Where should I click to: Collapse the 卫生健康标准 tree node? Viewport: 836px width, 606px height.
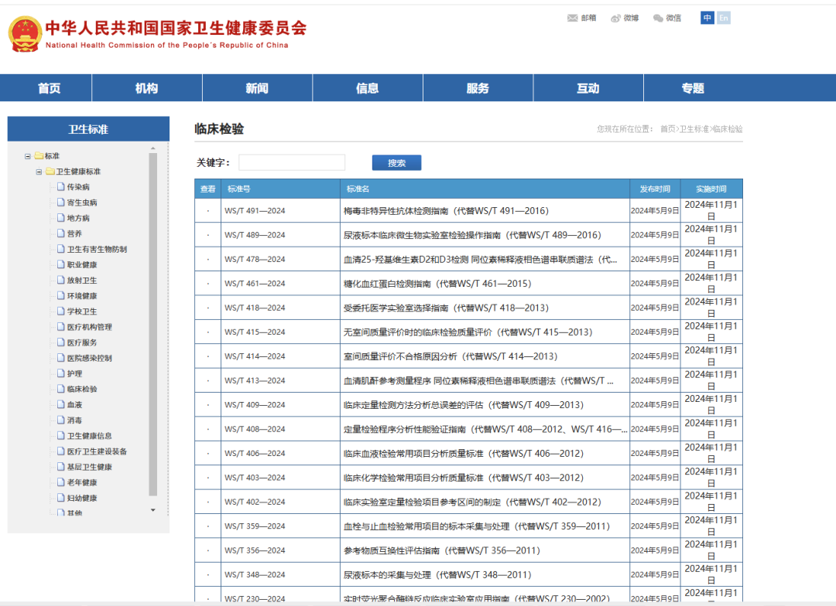click(x=39, y=172)
